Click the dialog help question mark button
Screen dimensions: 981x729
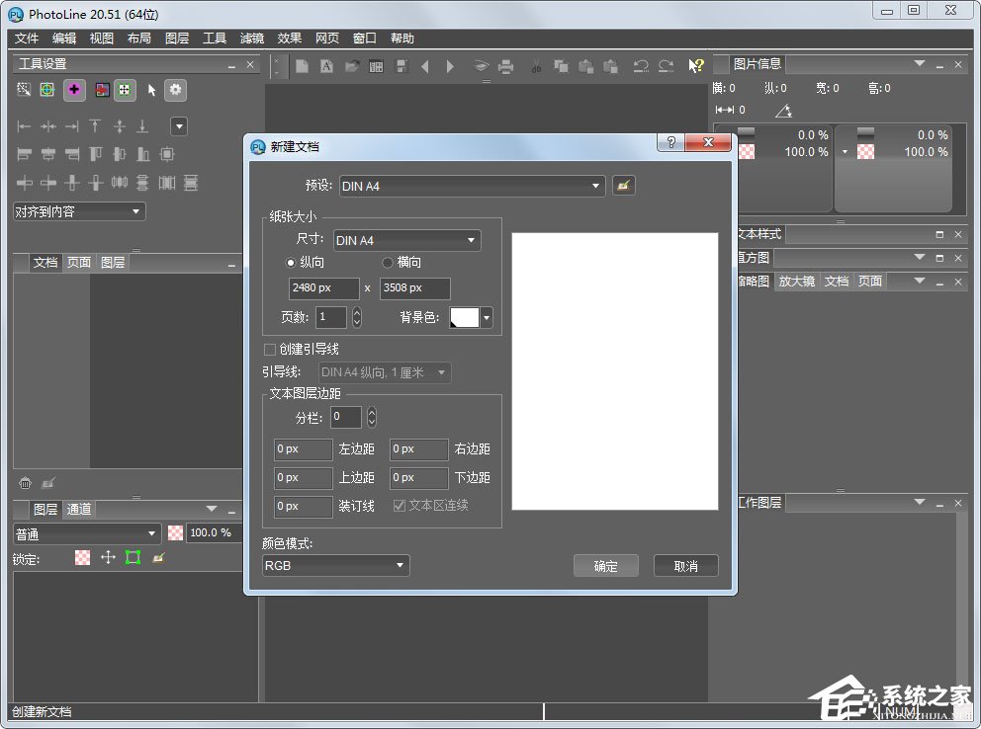coord(670,142)
